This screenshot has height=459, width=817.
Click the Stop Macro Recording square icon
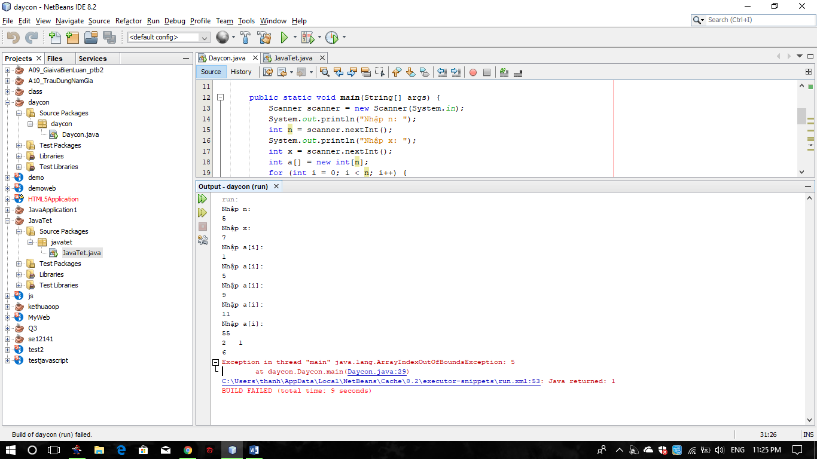[x=487, y=72]
